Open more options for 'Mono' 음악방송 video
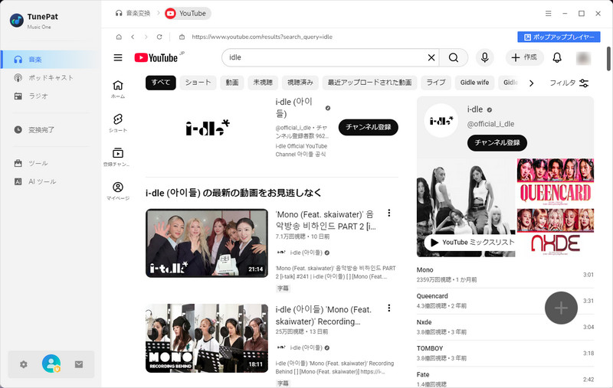613x388 pixels. [x=389, y=213]
